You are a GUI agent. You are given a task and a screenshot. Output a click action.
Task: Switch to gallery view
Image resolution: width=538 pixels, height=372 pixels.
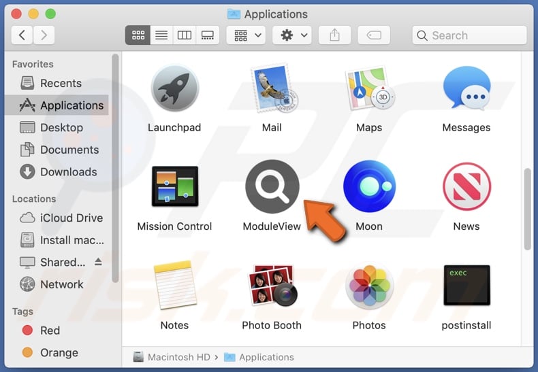[x=208, y=35]
